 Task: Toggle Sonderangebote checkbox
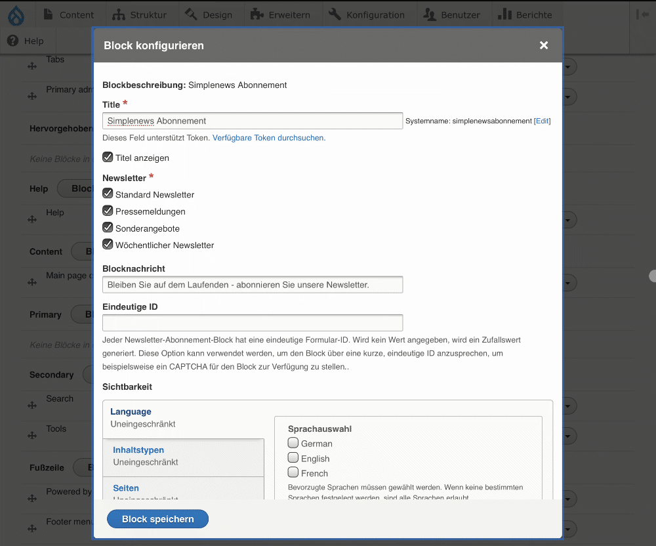point(108,227)
